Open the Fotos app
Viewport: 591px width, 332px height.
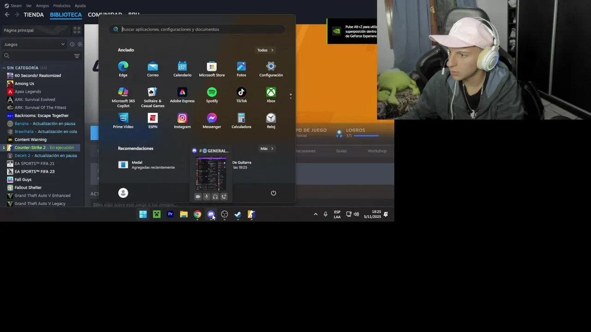click(241, 69)
